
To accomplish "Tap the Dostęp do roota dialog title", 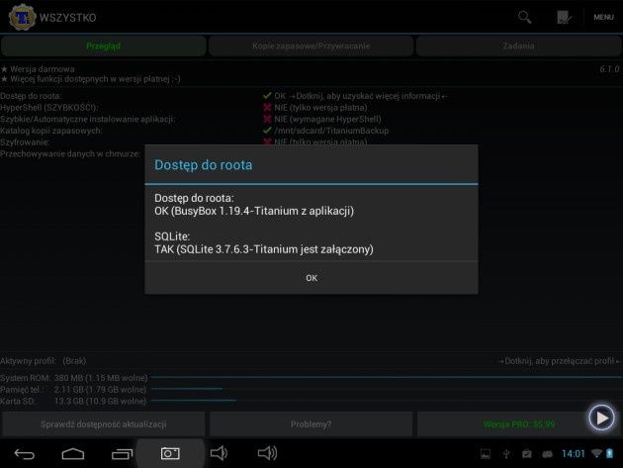I will (x=203, y=164).
